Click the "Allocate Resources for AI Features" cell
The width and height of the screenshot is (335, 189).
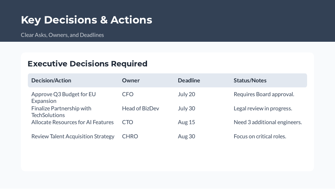(72, 122)
